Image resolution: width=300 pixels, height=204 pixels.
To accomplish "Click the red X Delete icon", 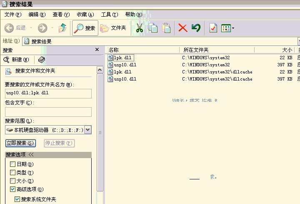I will tap(183, 28).
